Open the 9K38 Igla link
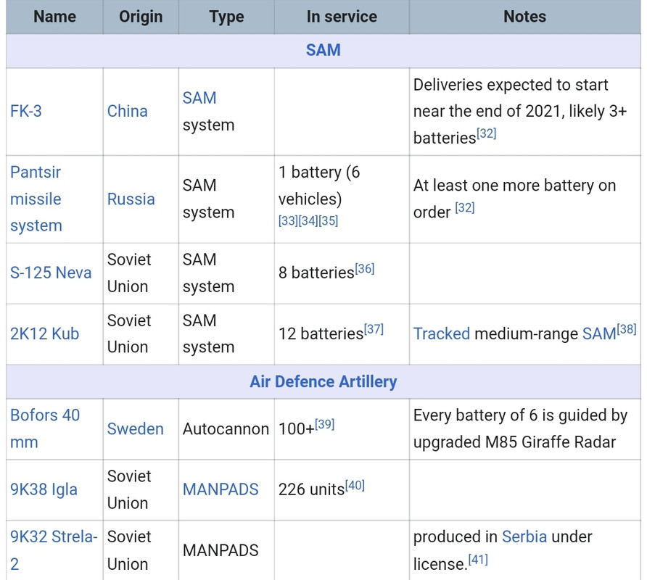This screenshot has height=580, width=647. pyautogui.click(x=44, y=490)
